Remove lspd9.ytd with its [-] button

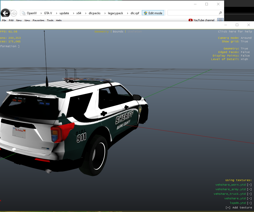click(249, 203)
